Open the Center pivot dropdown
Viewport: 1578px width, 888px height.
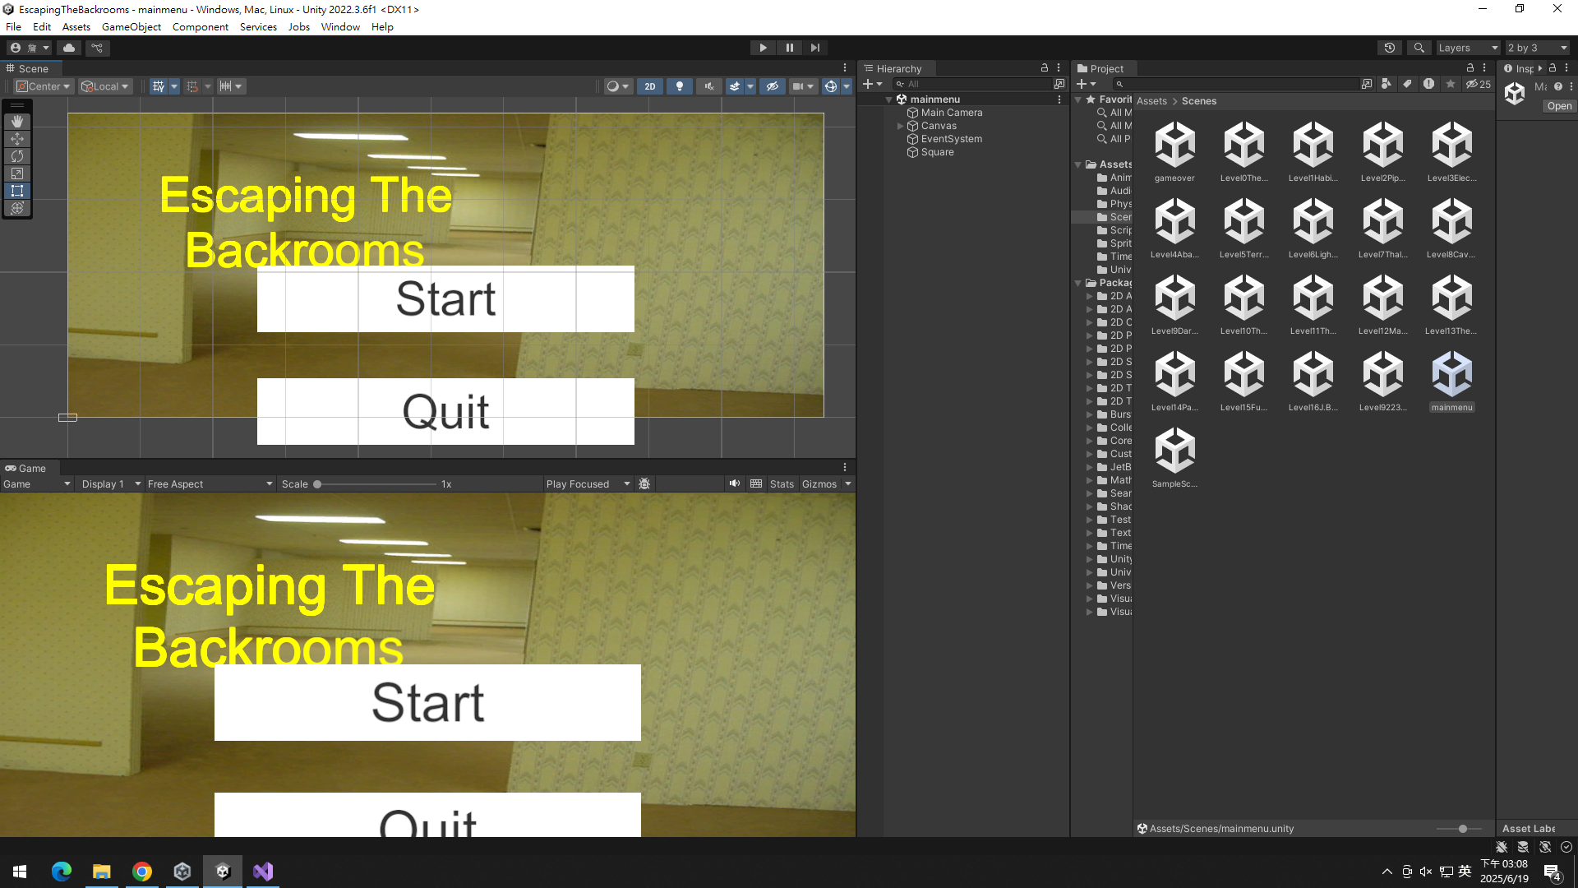[x=44, y=86]
